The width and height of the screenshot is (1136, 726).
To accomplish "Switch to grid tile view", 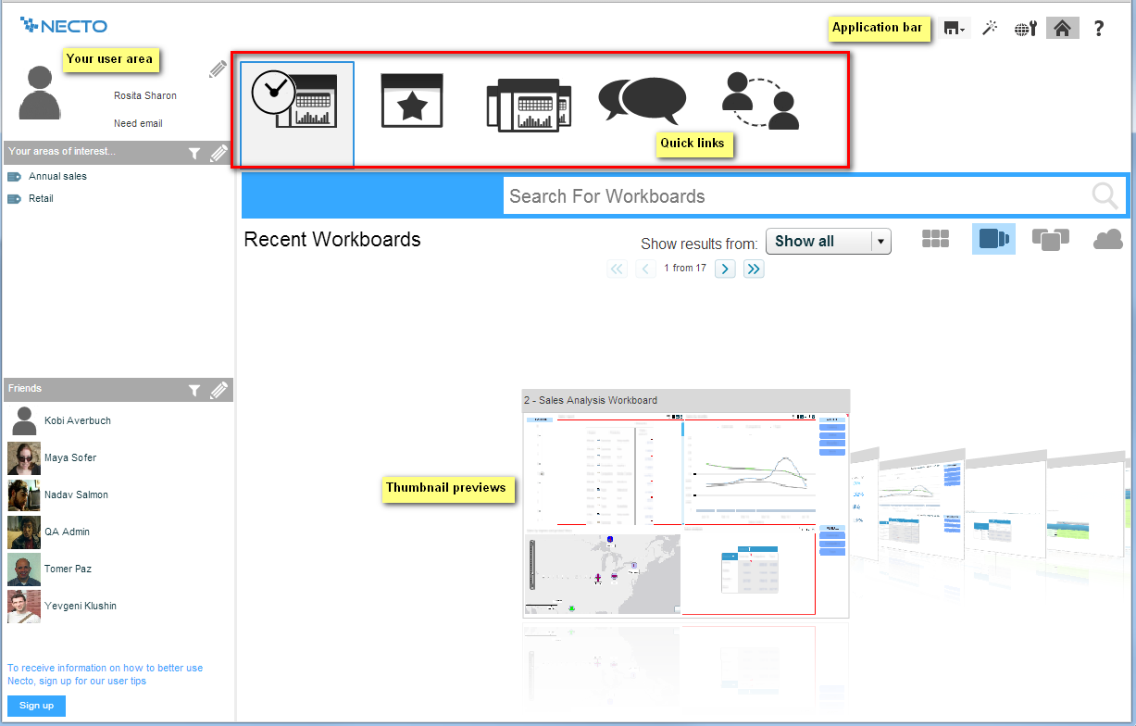I will coord(936,239).
